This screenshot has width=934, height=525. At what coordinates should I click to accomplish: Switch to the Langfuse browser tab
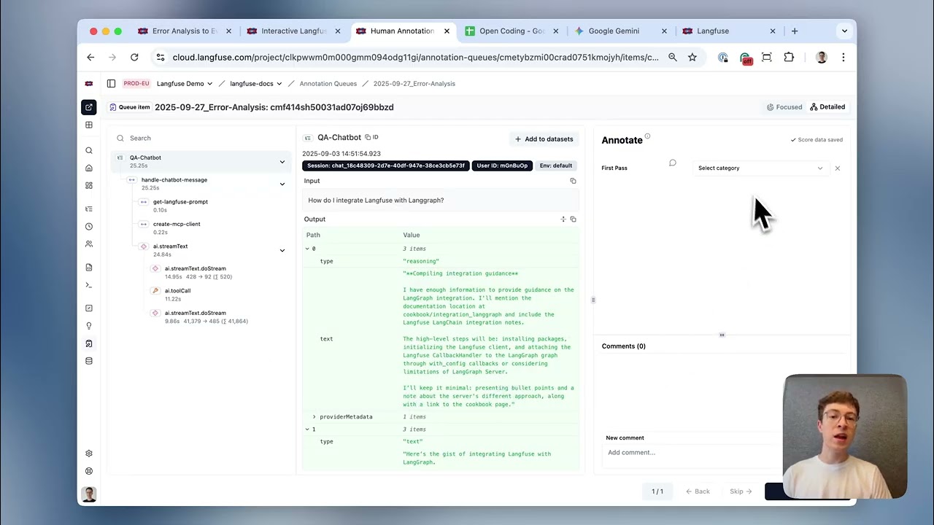(729, 31)
